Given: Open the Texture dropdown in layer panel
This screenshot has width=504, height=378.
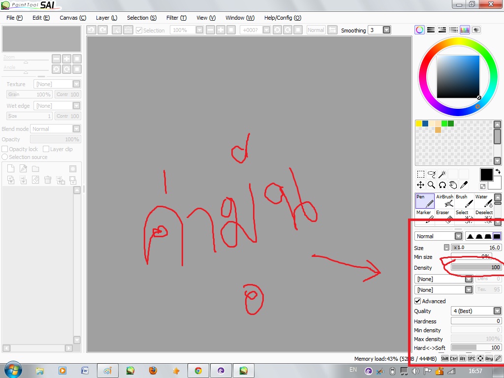Looking at the screenshot, I should point(76,84).
